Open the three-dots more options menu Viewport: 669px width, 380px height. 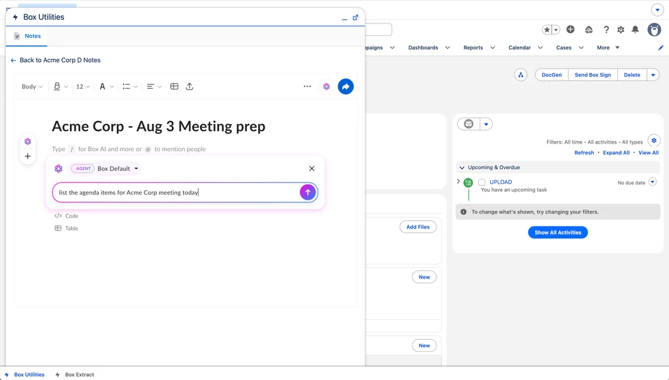pos(307,87)
